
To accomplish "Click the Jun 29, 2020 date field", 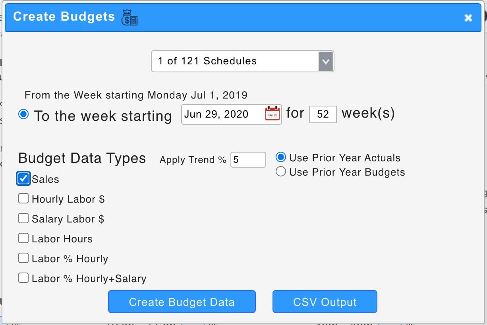I will pos(222,114).
